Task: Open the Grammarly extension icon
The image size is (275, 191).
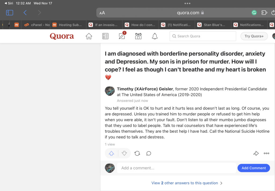Action: [254, 13]
